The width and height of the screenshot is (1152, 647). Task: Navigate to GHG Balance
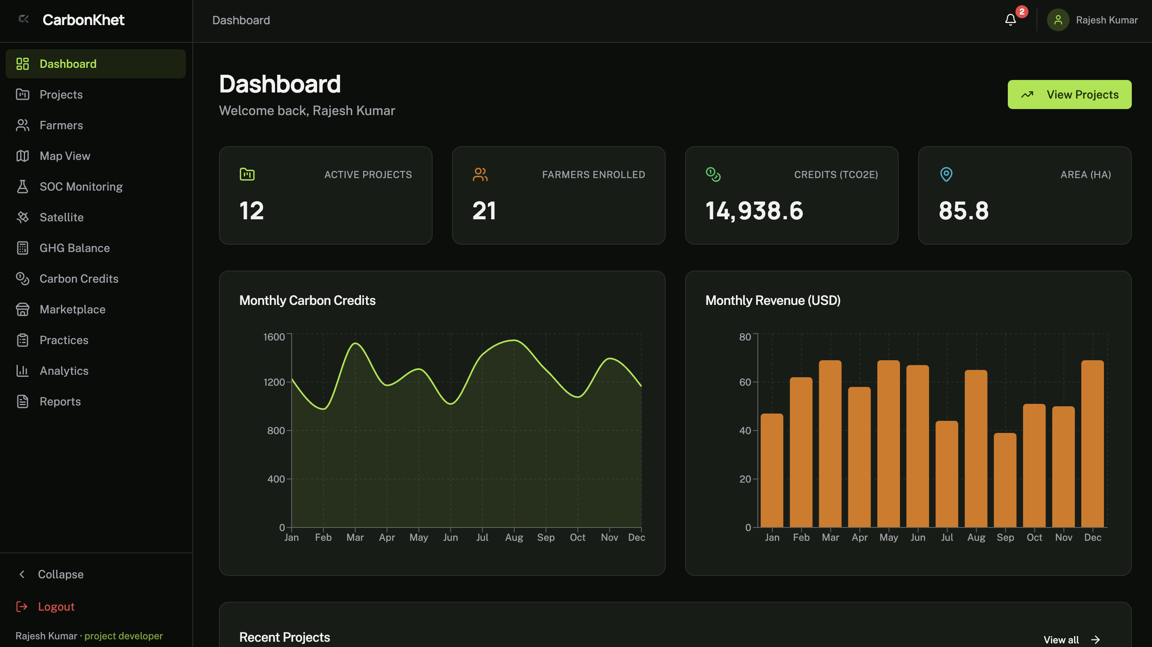96,248
